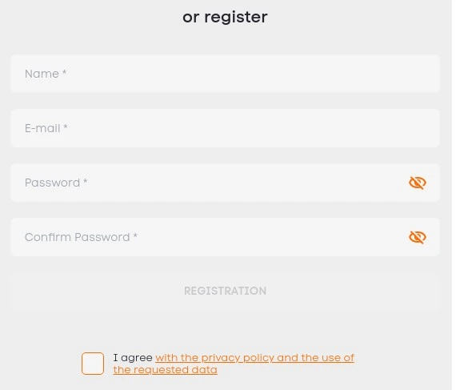Show the Password field contents via eye icon
Screen dimensions: 456x390
[x=418, y=183]
